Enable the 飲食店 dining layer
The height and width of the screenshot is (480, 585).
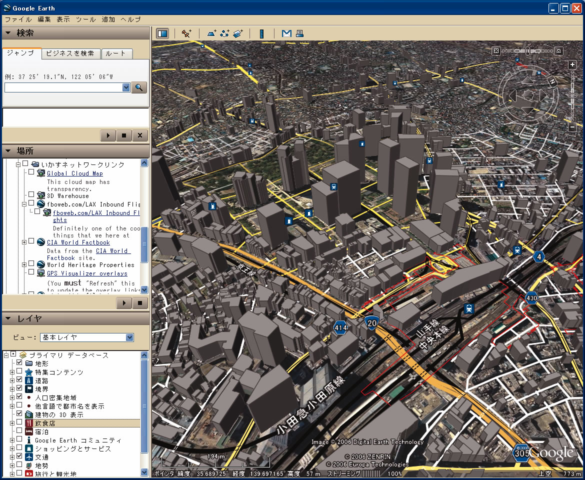(x=19, y=422)
